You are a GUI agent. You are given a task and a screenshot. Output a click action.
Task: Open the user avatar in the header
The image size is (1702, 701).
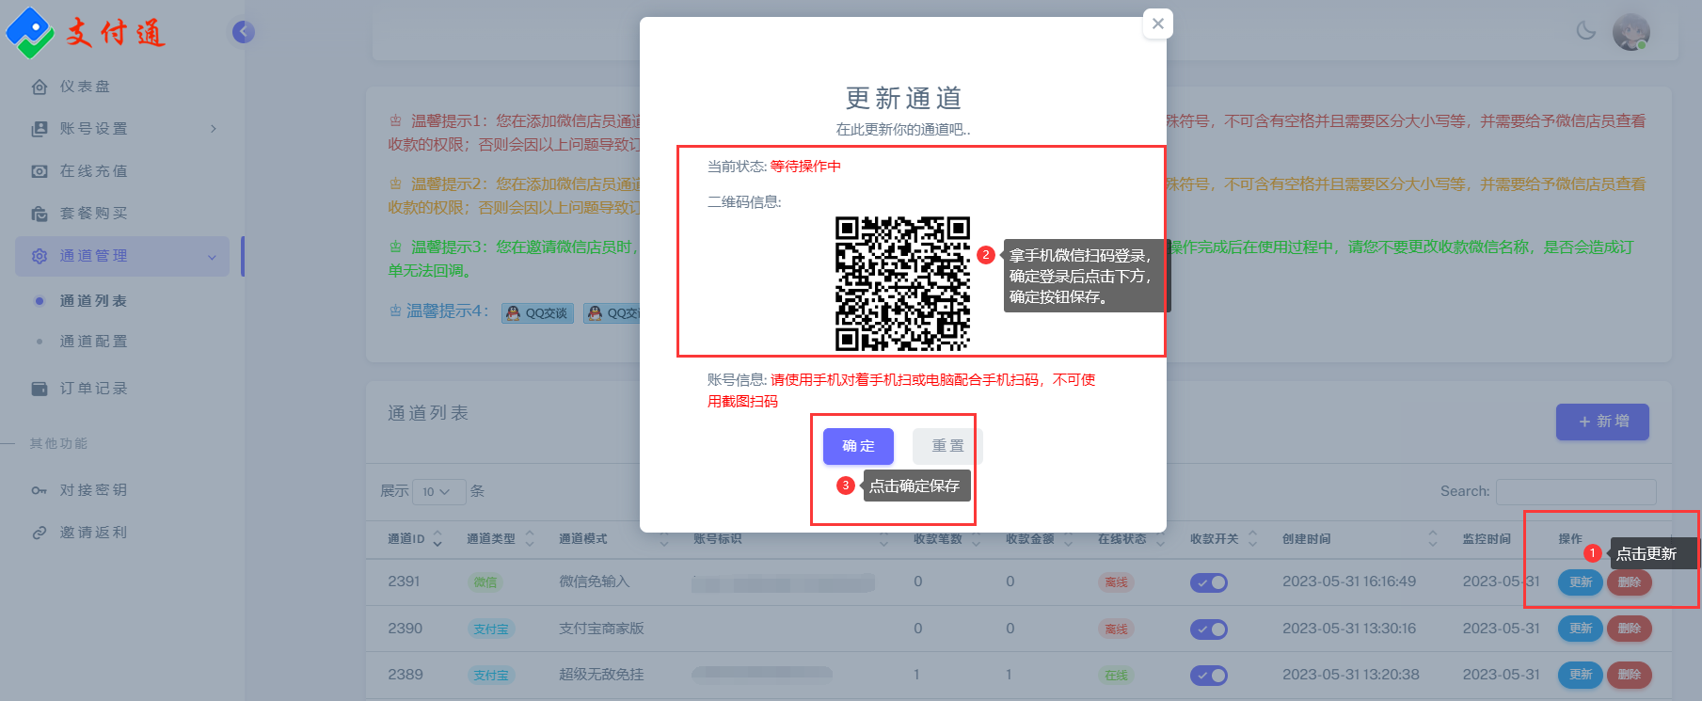[1630, 32]
